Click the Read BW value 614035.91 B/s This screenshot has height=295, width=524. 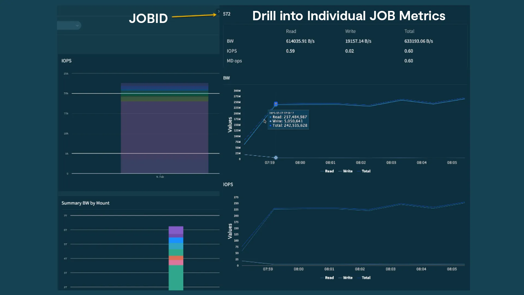click(x=300, y=41)
